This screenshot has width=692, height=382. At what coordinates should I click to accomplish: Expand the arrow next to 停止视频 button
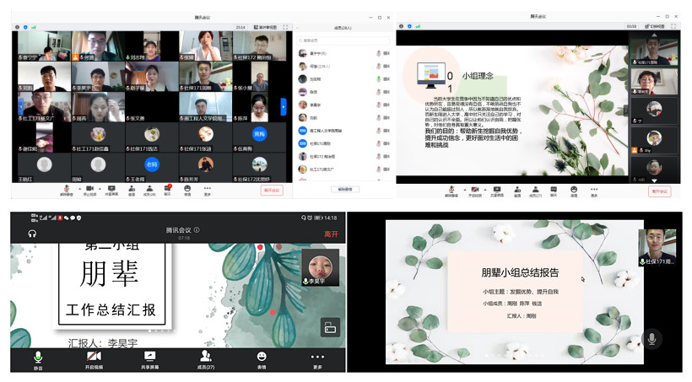(100, 188)
